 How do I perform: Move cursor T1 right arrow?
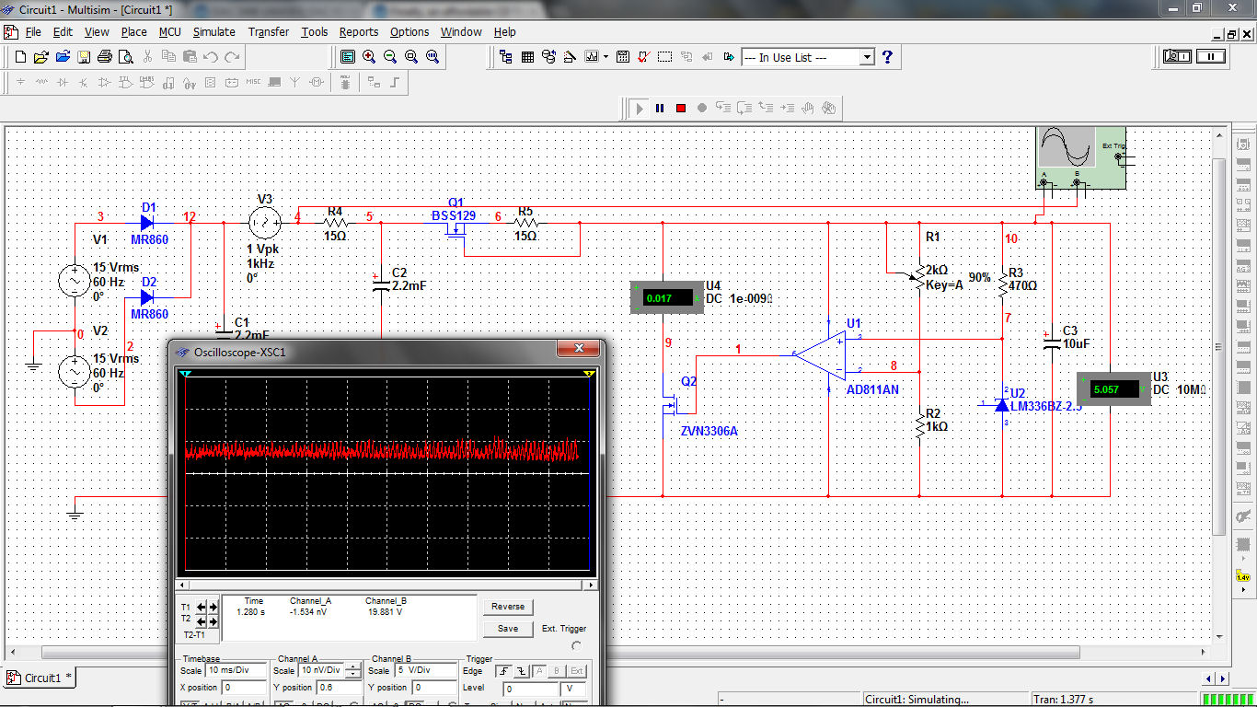pyautogui.click(x=213, y=608)
